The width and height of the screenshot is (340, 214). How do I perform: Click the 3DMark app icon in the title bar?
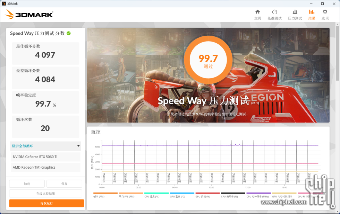(x=4, y=3)
